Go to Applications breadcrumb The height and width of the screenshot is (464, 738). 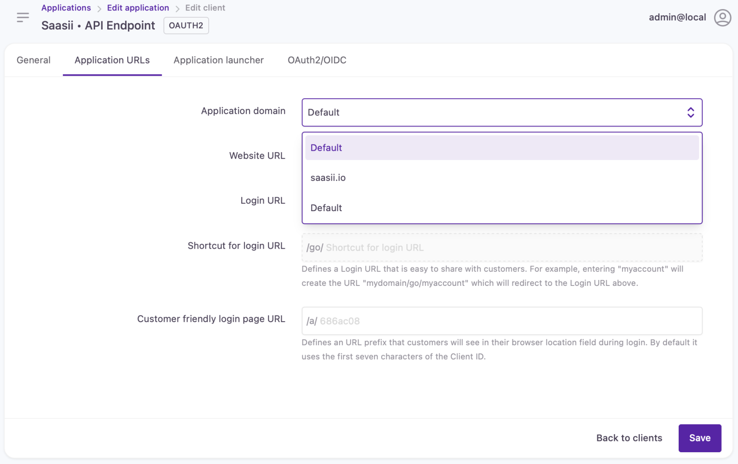(66, 8)
